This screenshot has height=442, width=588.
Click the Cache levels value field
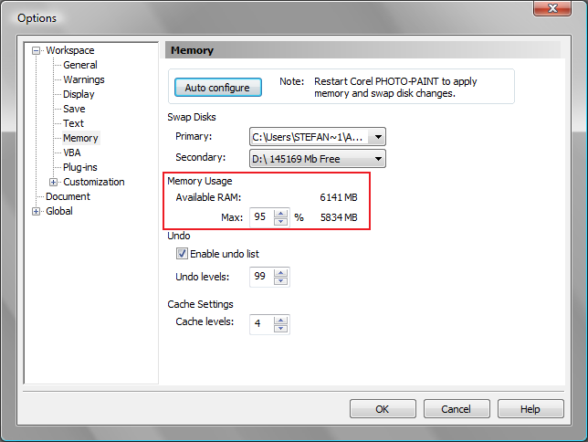pos(262,324)
